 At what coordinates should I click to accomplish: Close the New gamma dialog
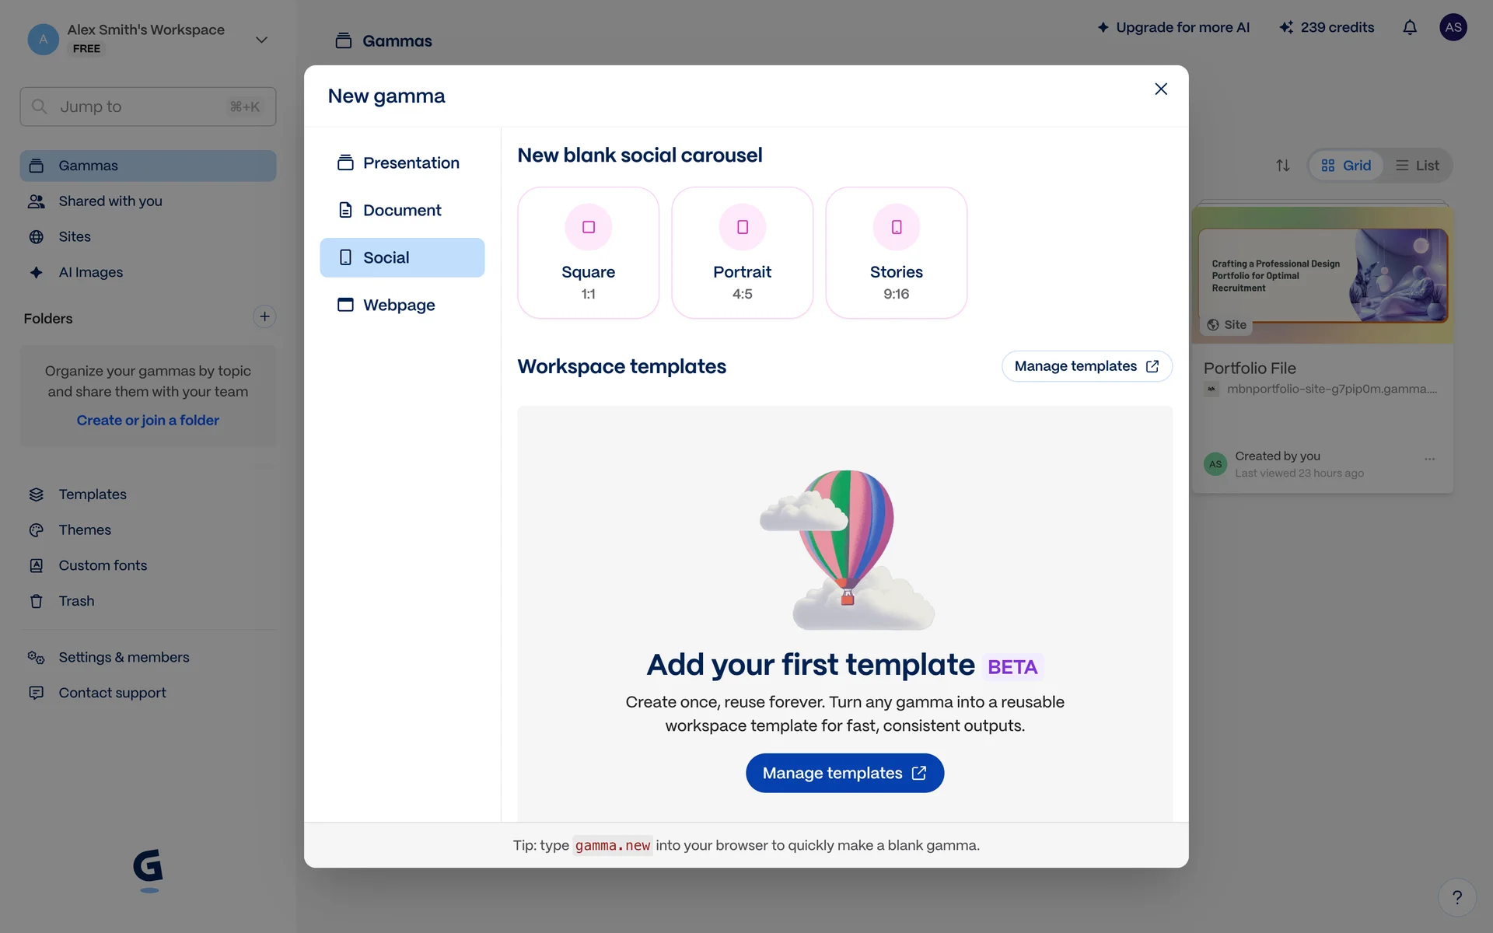pyautogui.click(x=1160, y=89)
